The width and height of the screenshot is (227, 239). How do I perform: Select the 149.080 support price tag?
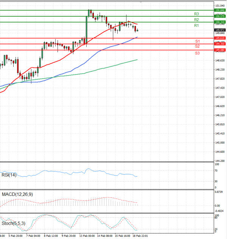point(220,50)
